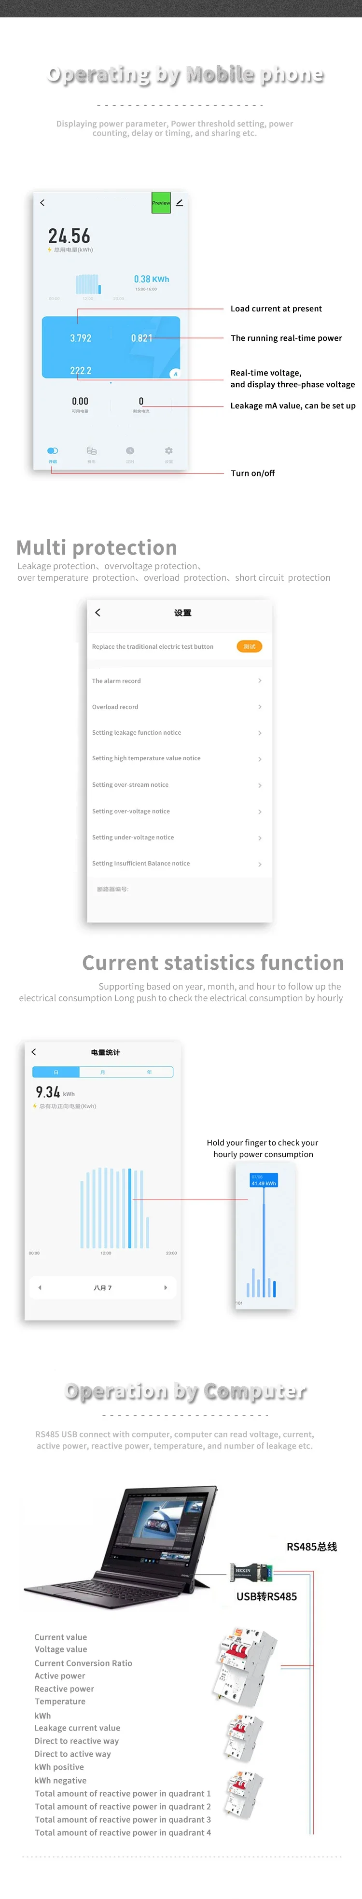Tap the circled A phase icon
The width and height of the screenshot is (362, 1899).
coord(175,374)
